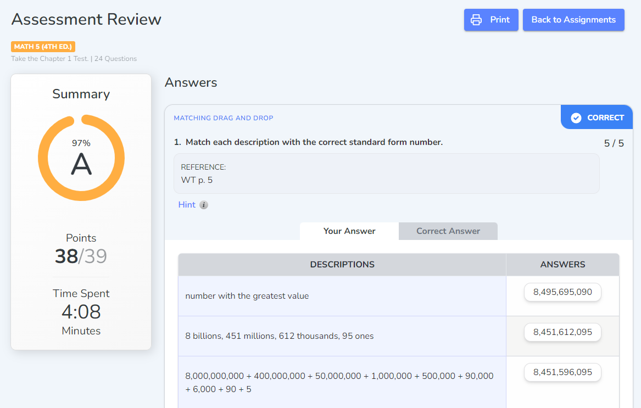Click the Print label
The image size is (641, 408).
tap(499, 20)
